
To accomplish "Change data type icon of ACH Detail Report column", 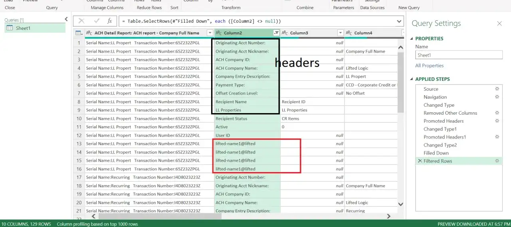I will point(89,33).
